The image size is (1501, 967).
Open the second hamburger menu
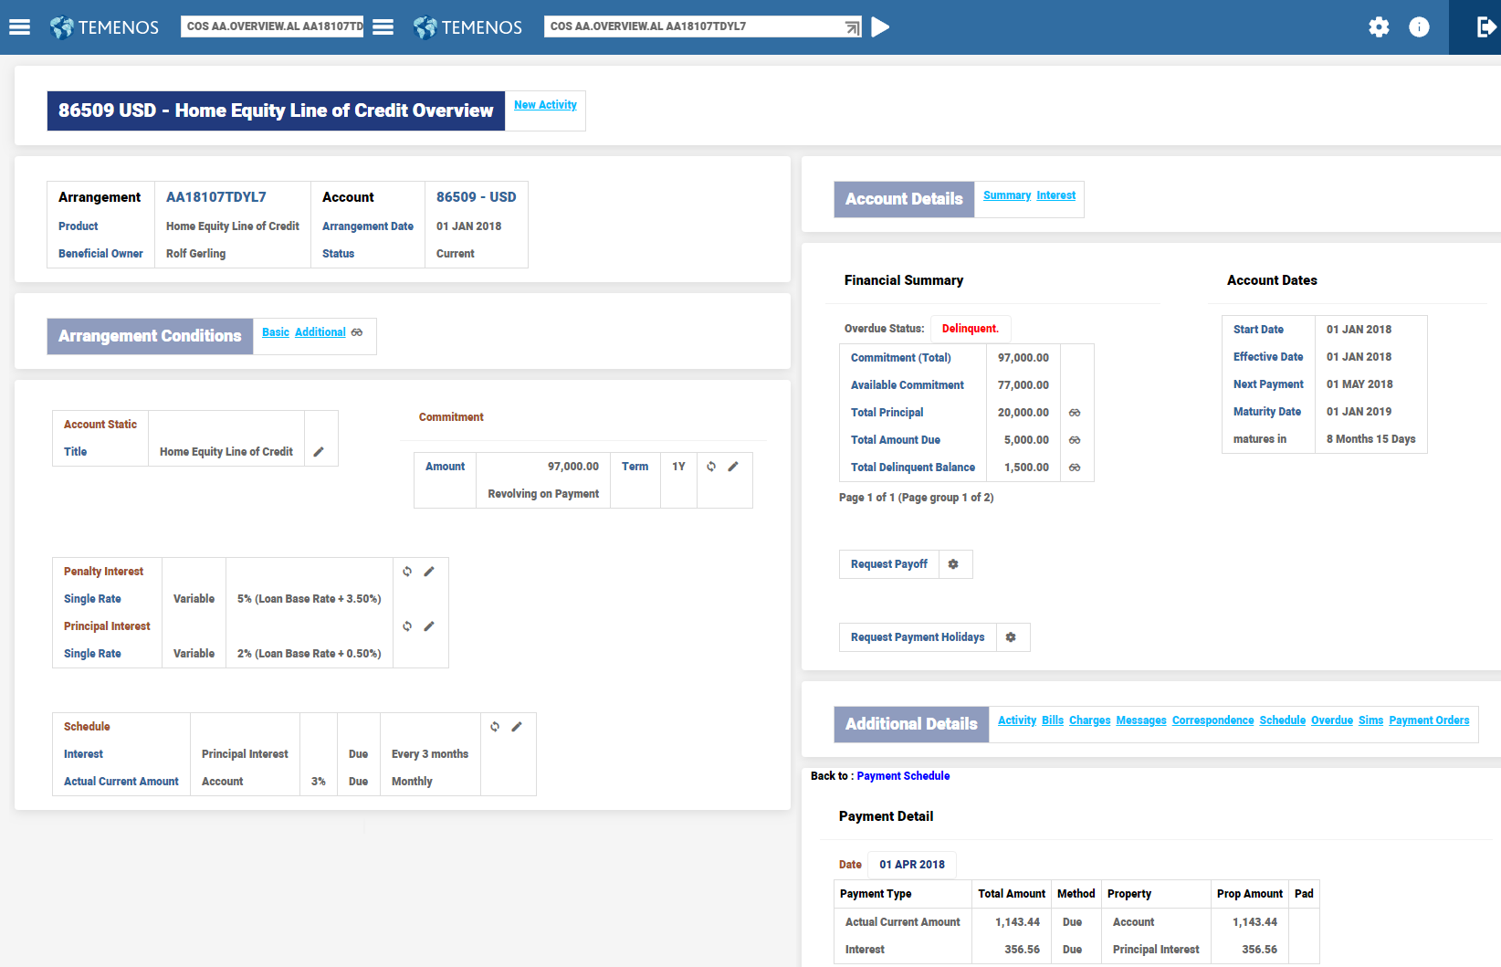click(x=383, y=27)
